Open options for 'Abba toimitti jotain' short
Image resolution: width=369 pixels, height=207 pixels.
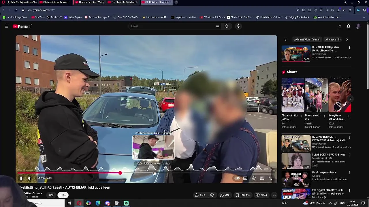point(301,117)
